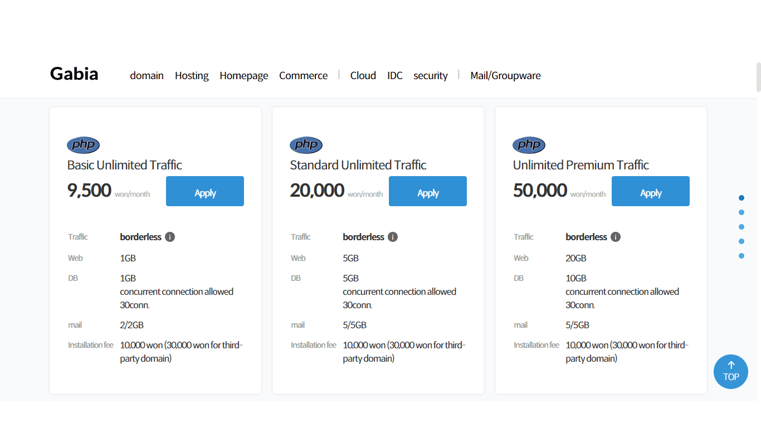The width and height of the screenshot is (761, 428).
Task: Open the domain menu
Action: pyautogui.click(x=147, y=76)
